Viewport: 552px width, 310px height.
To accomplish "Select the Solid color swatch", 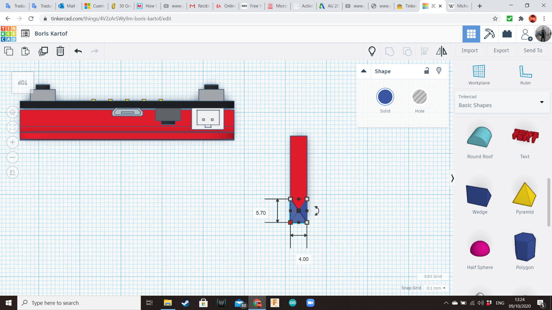I will point(385,97).
